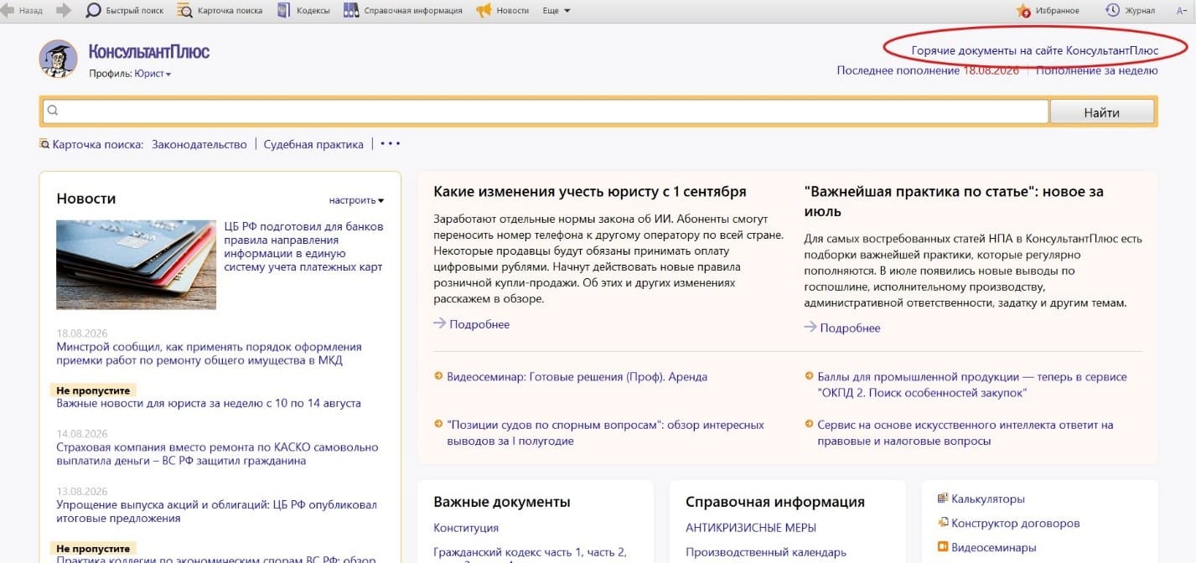Click the payment cards news thumbnail
This screenshot has width=1196, height=563.
137,265
